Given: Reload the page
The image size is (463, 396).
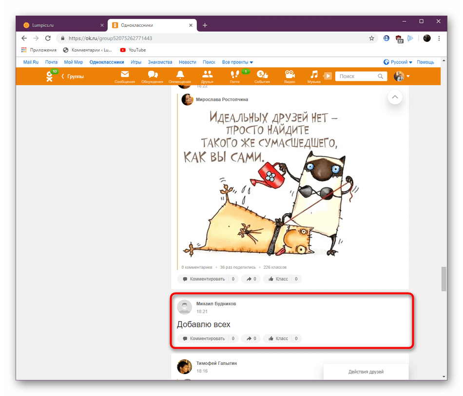Looking at the screenshot, I should pyautogui.click(x=48, y=38).
